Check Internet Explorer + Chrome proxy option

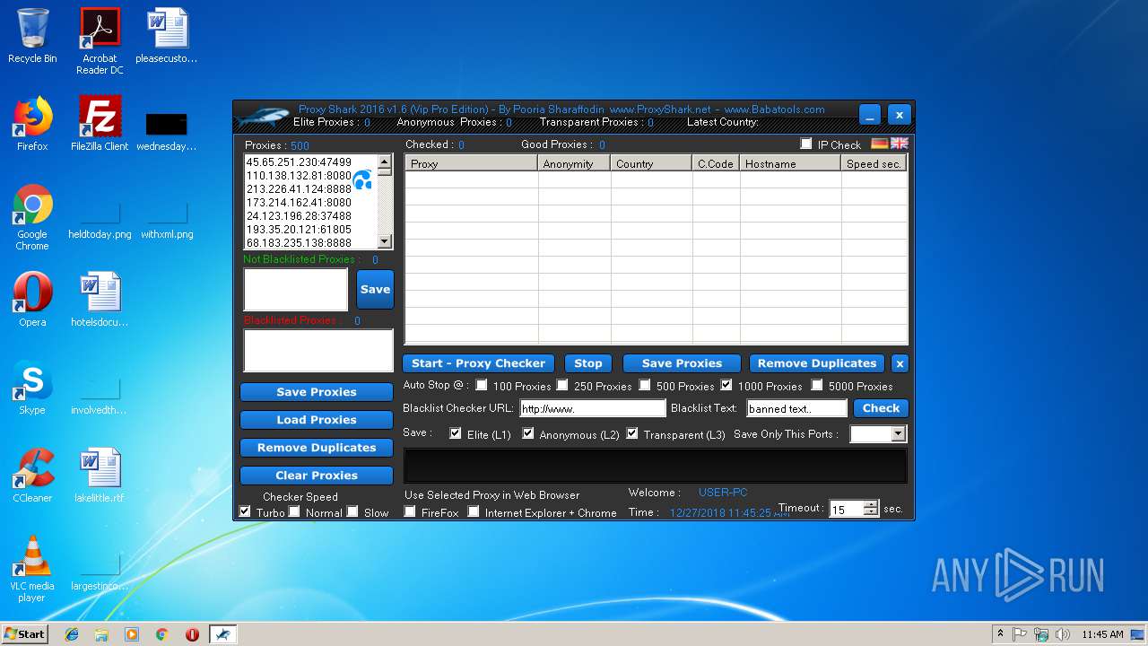[x=474, y=511]
